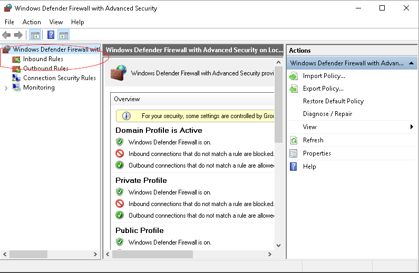Open the View submenu arrow in Actions

click(x=412, y=127)
